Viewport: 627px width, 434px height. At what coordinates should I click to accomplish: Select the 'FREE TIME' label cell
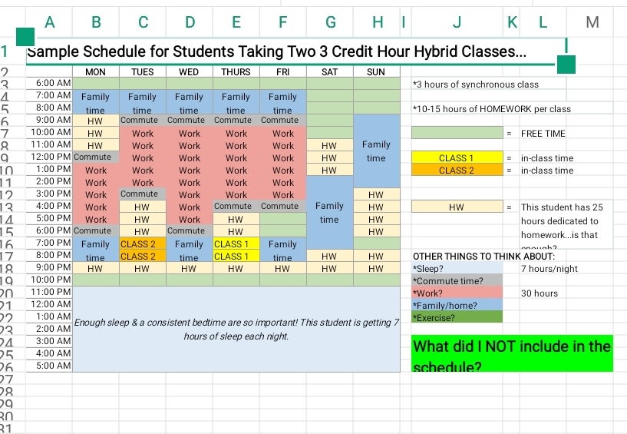(x=543, y=134)
